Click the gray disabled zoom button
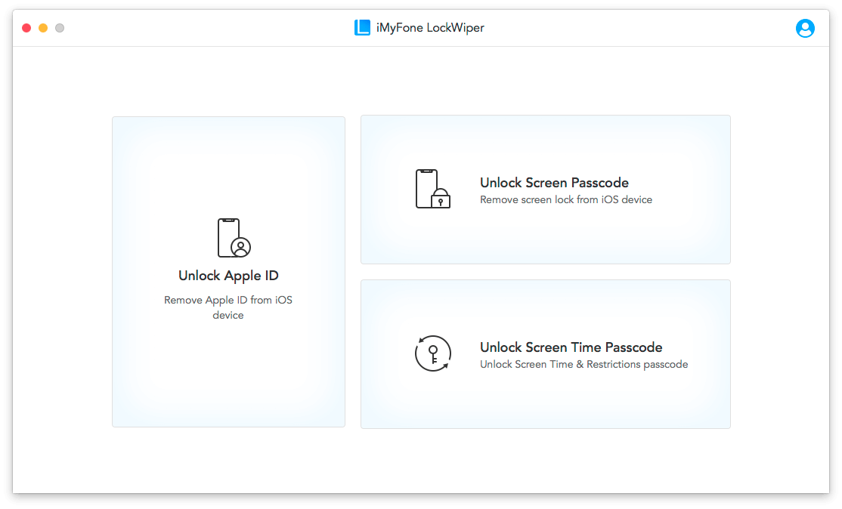The image size is (842, 509). [x=60, y=28]
